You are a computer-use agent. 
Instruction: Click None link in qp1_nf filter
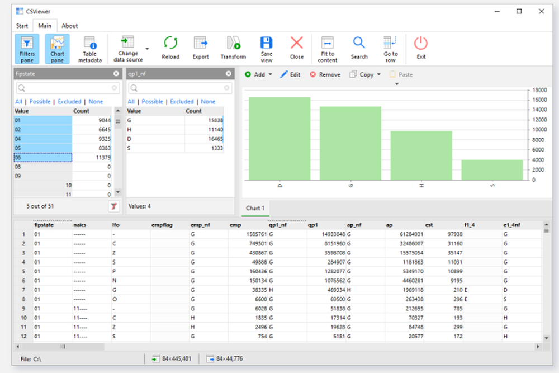[208, 102]
